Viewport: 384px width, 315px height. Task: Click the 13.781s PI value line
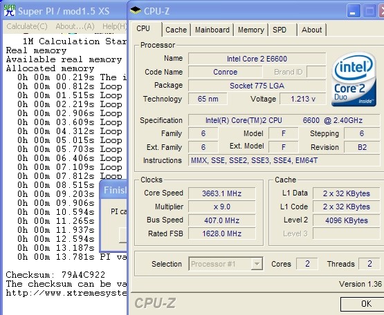point(72,257)
